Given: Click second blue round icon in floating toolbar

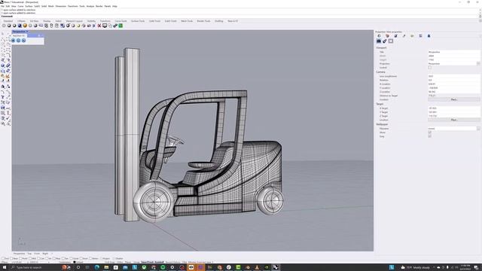Looking at the screenshot, I should coord(18,41).
